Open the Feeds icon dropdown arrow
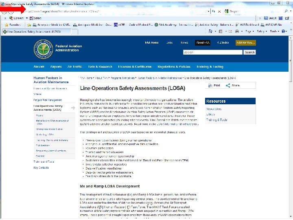Viewport: 293px width, 220px height. point(226,31)
